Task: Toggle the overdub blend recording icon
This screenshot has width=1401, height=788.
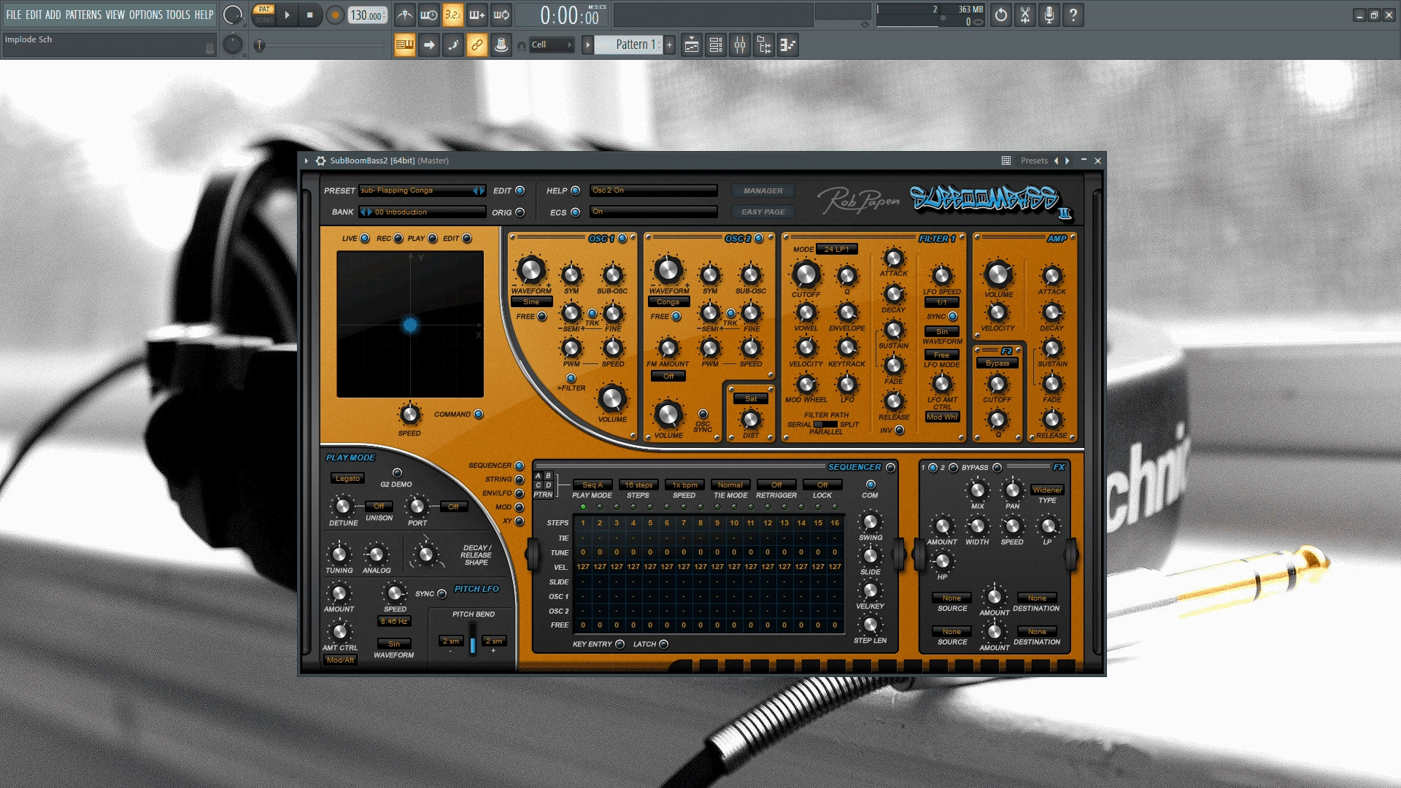Action: point(476,15)
